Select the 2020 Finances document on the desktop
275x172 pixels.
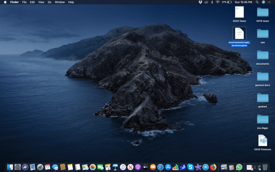pyautogui.click(x=262, y=141)
